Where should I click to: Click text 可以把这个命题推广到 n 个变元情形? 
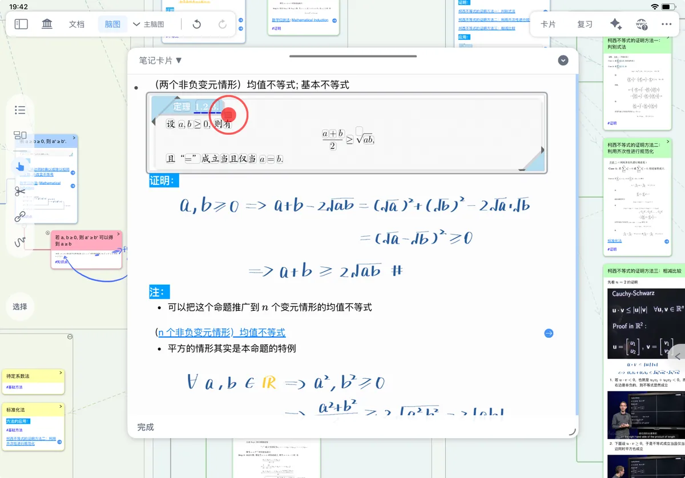tap(269, 307)
